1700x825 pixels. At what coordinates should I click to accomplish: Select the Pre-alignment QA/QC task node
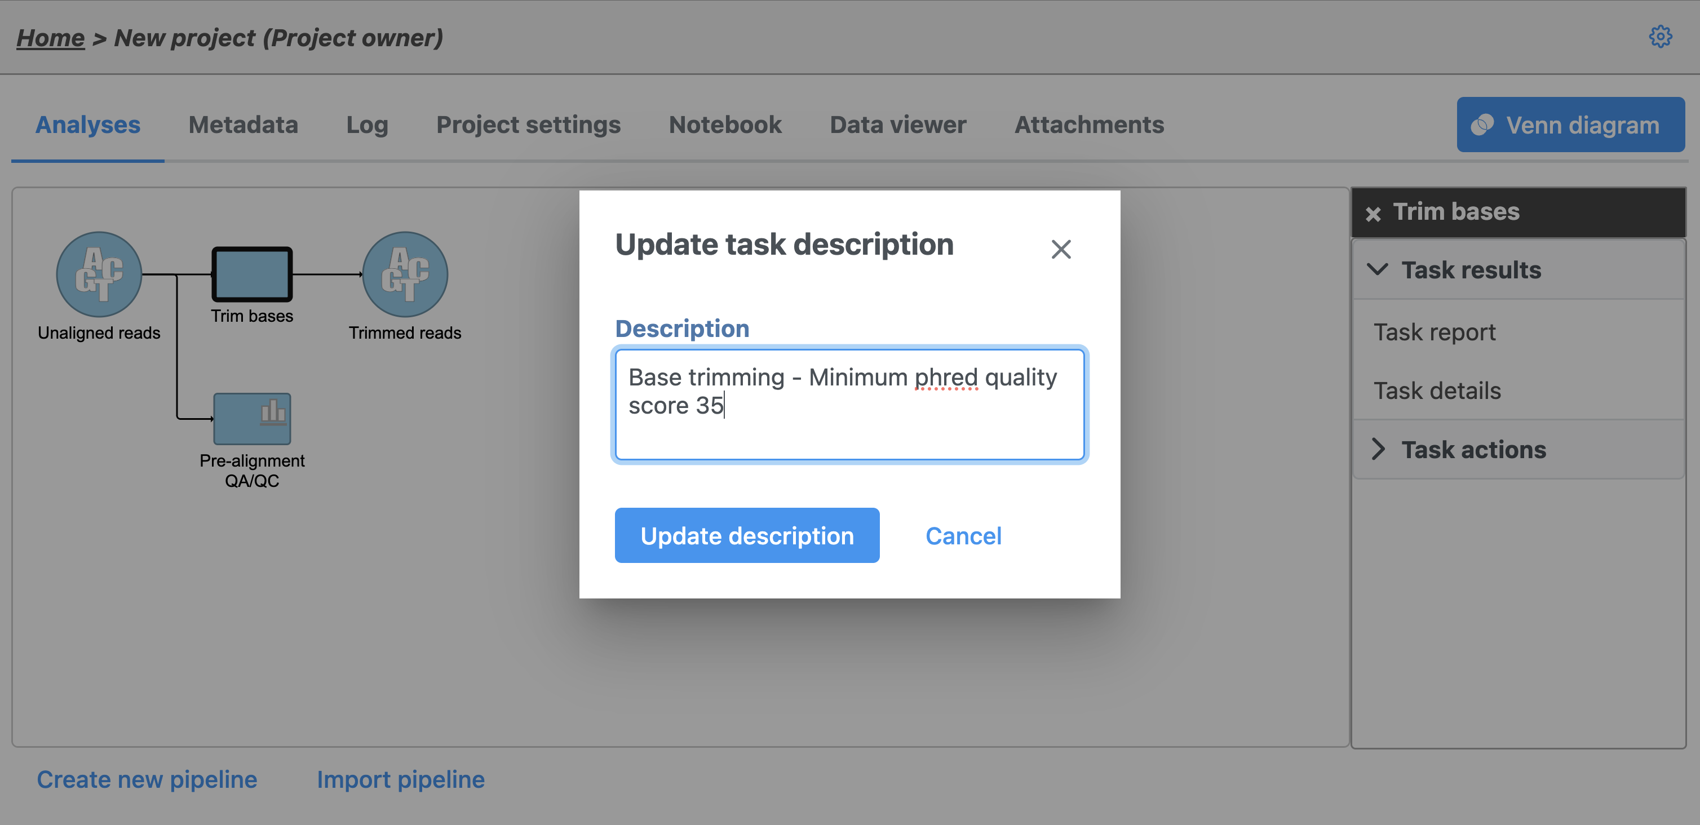coord(251,419)
